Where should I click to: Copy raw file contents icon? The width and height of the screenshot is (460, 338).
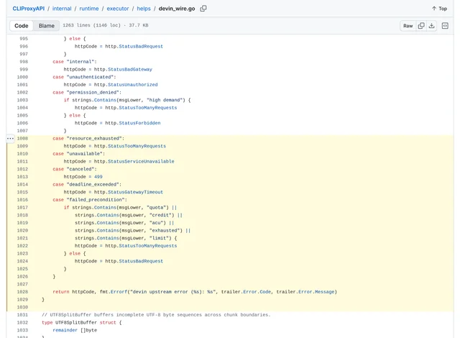point(421,26)
